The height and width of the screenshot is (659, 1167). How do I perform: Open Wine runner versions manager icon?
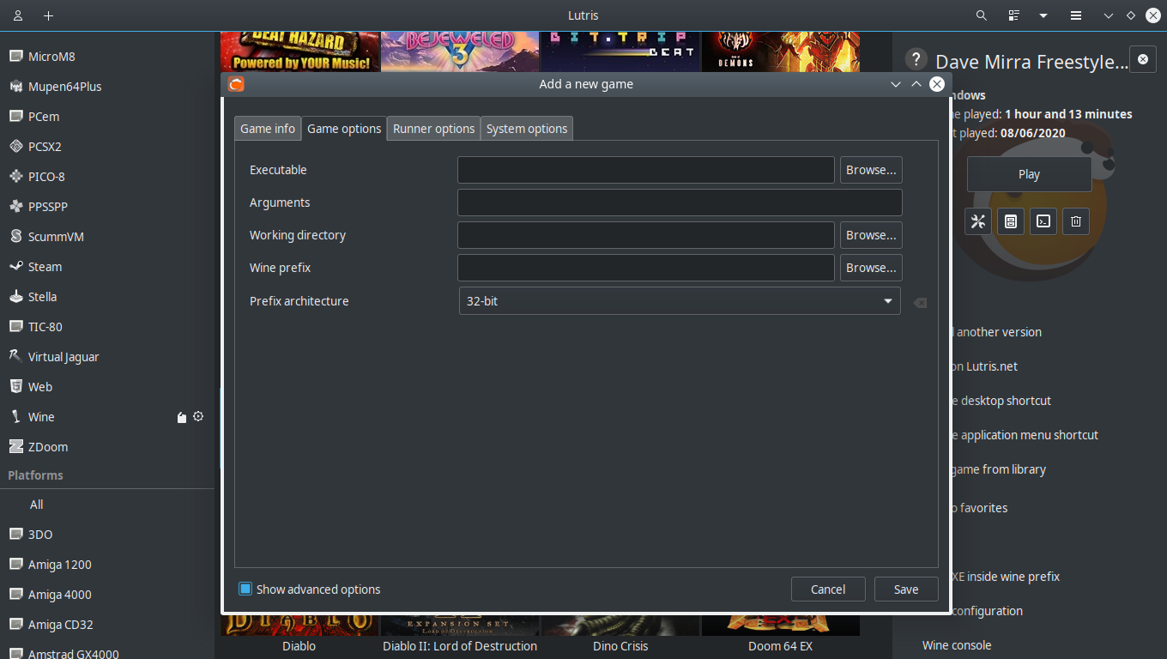[x=182, y=417]
